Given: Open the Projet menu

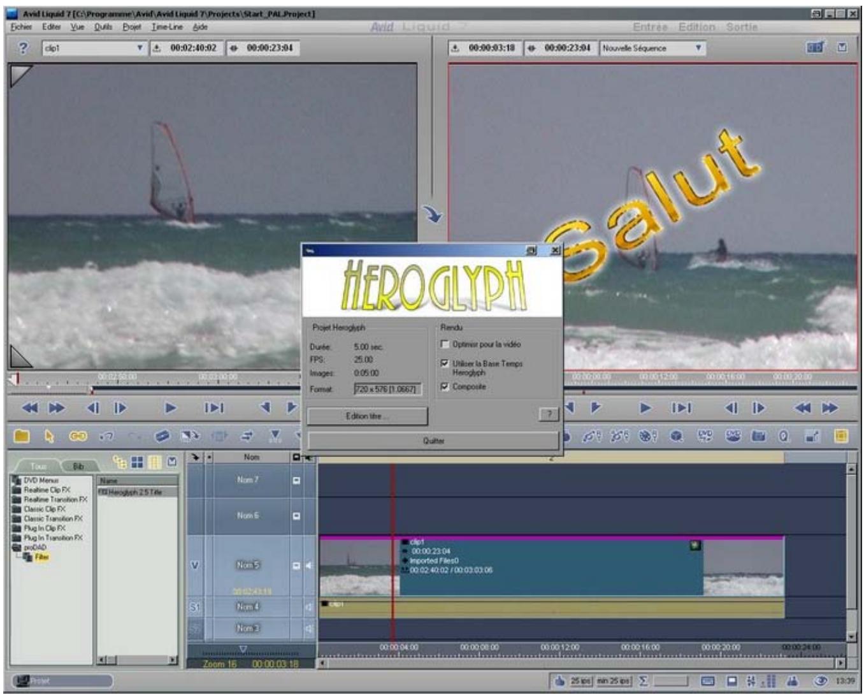Looking at the screenshot, I should [x=132, y=27].
